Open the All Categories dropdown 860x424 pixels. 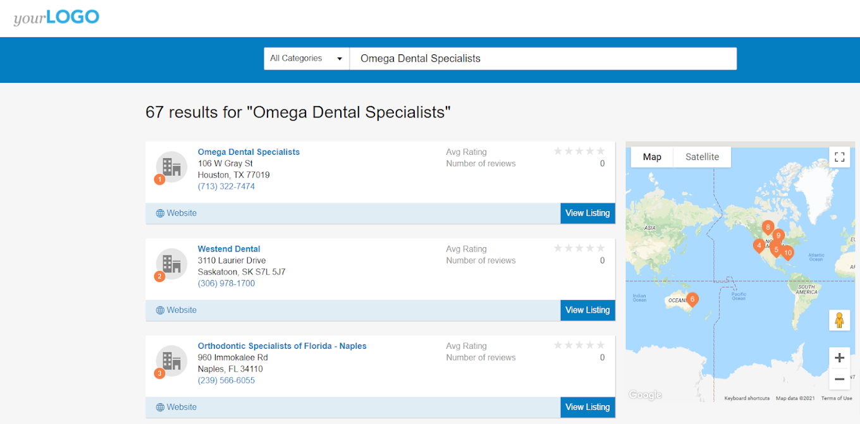306,59
